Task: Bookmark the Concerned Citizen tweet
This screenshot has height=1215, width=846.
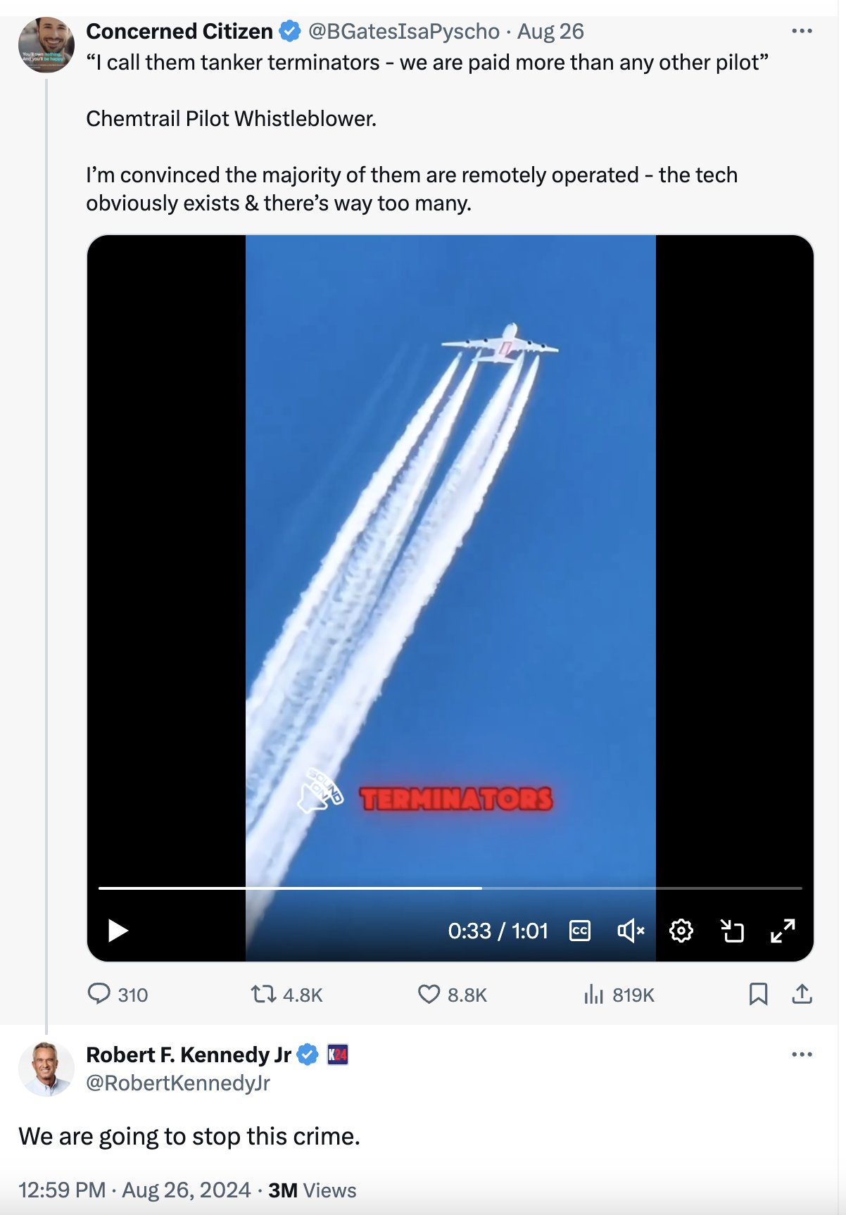Action: [758, 994]
